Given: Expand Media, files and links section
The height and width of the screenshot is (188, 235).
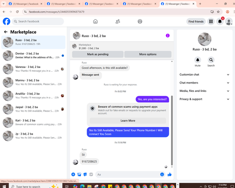Looking at the screenshot, I should pos(204,91).
